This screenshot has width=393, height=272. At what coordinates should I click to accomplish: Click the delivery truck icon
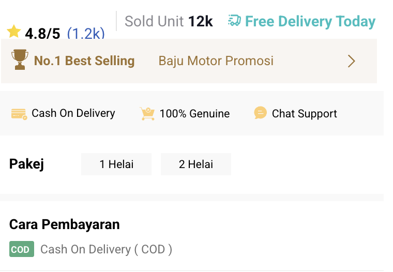[x=234, y=21]
